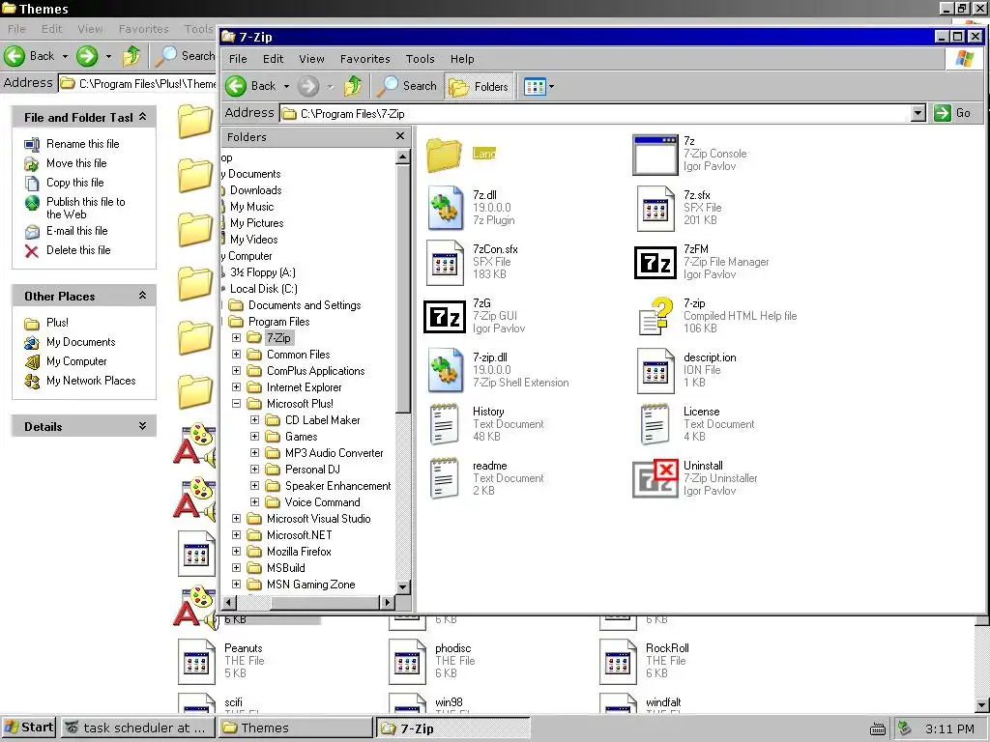
Task: Click Copy this file in Themes window
Action: [74, 183]
